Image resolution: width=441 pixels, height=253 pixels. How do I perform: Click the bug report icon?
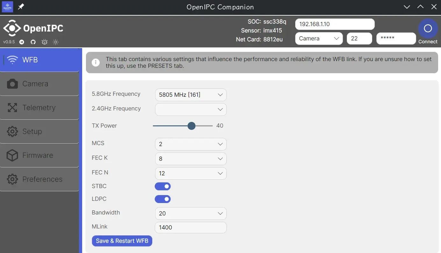pyautogui.click(x=44, y=42)
